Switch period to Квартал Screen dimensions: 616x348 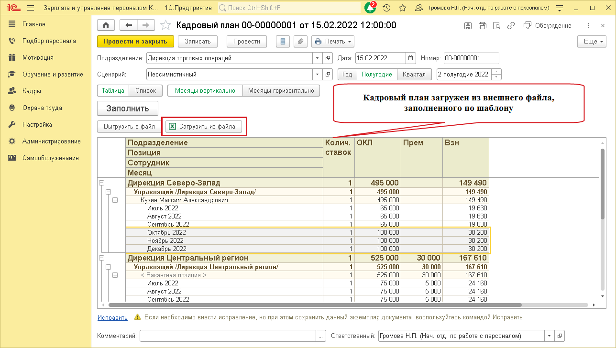click(x=414, y=75)
